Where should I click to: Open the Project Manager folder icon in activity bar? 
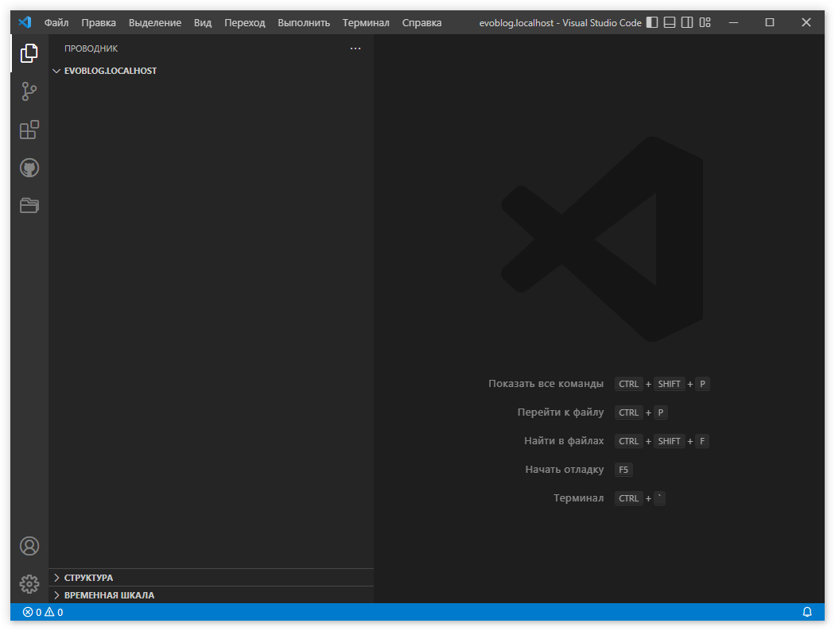pyautogui.click(x=29, y=205)
